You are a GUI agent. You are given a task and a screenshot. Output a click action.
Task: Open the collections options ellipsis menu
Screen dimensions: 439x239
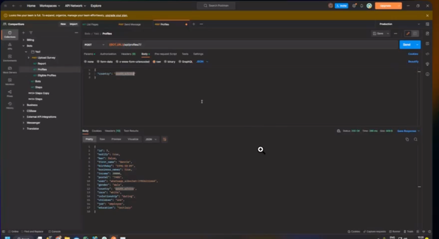click(x=76, y=33)
